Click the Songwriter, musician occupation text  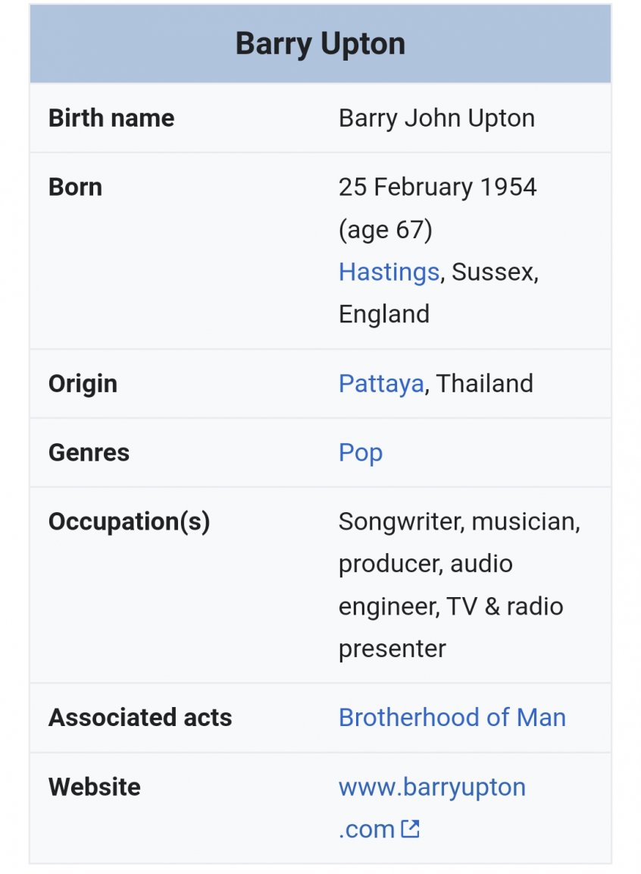[458, 522]
